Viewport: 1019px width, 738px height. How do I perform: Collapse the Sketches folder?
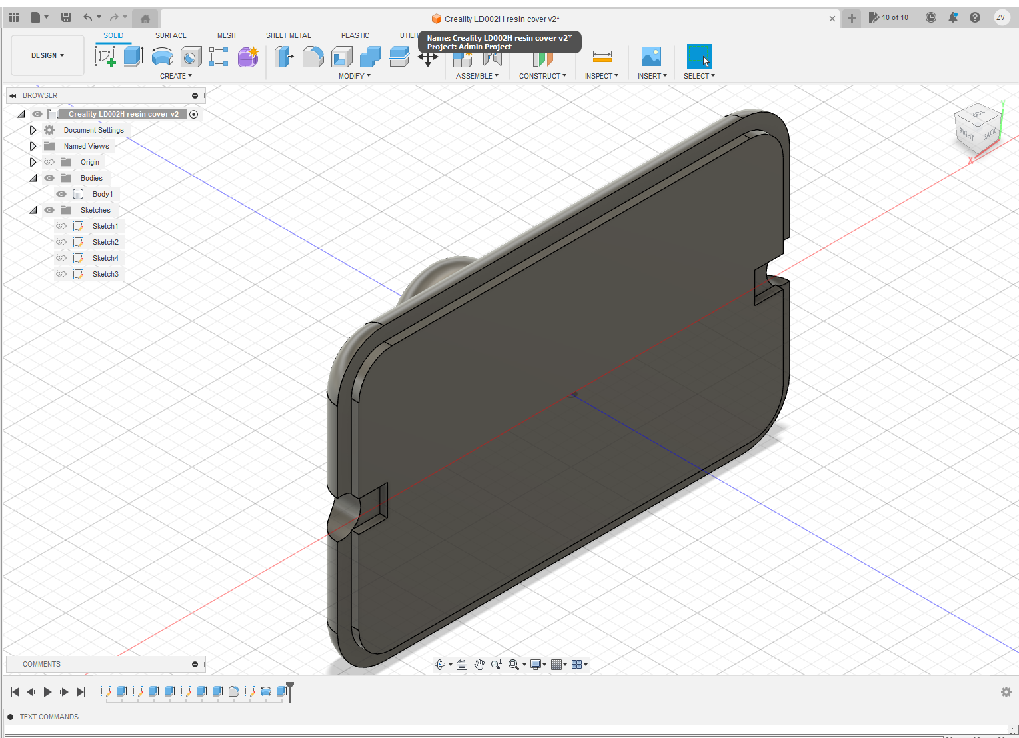(33, 210)
